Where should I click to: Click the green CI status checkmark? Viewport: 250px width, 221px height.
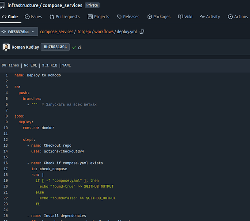(74, 48)
